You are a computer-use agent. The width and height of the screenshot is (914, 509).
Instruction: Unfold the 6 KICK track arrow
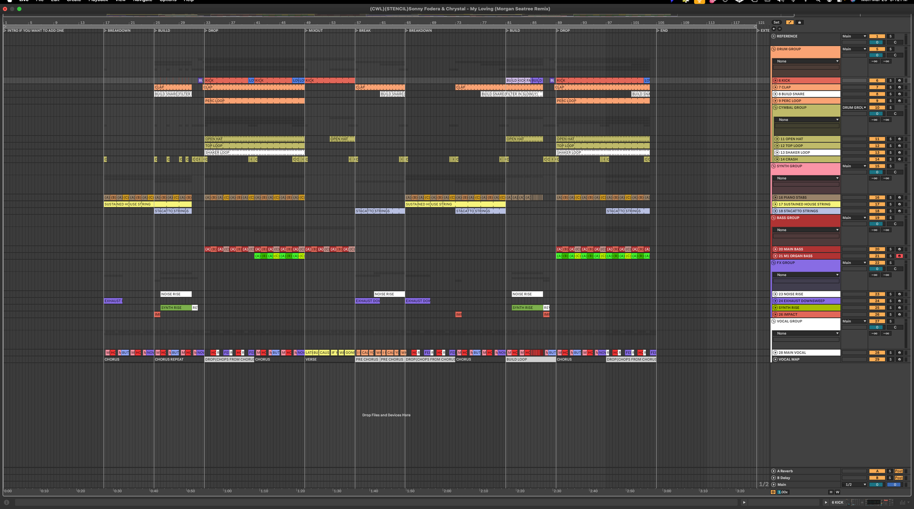pyautogui.click(x=775, y=80)
